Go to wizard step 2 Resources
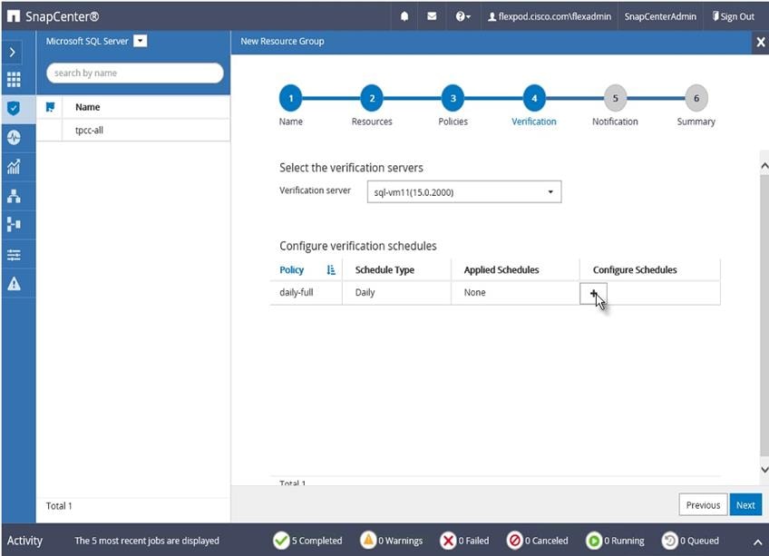 tap(372, 98)
